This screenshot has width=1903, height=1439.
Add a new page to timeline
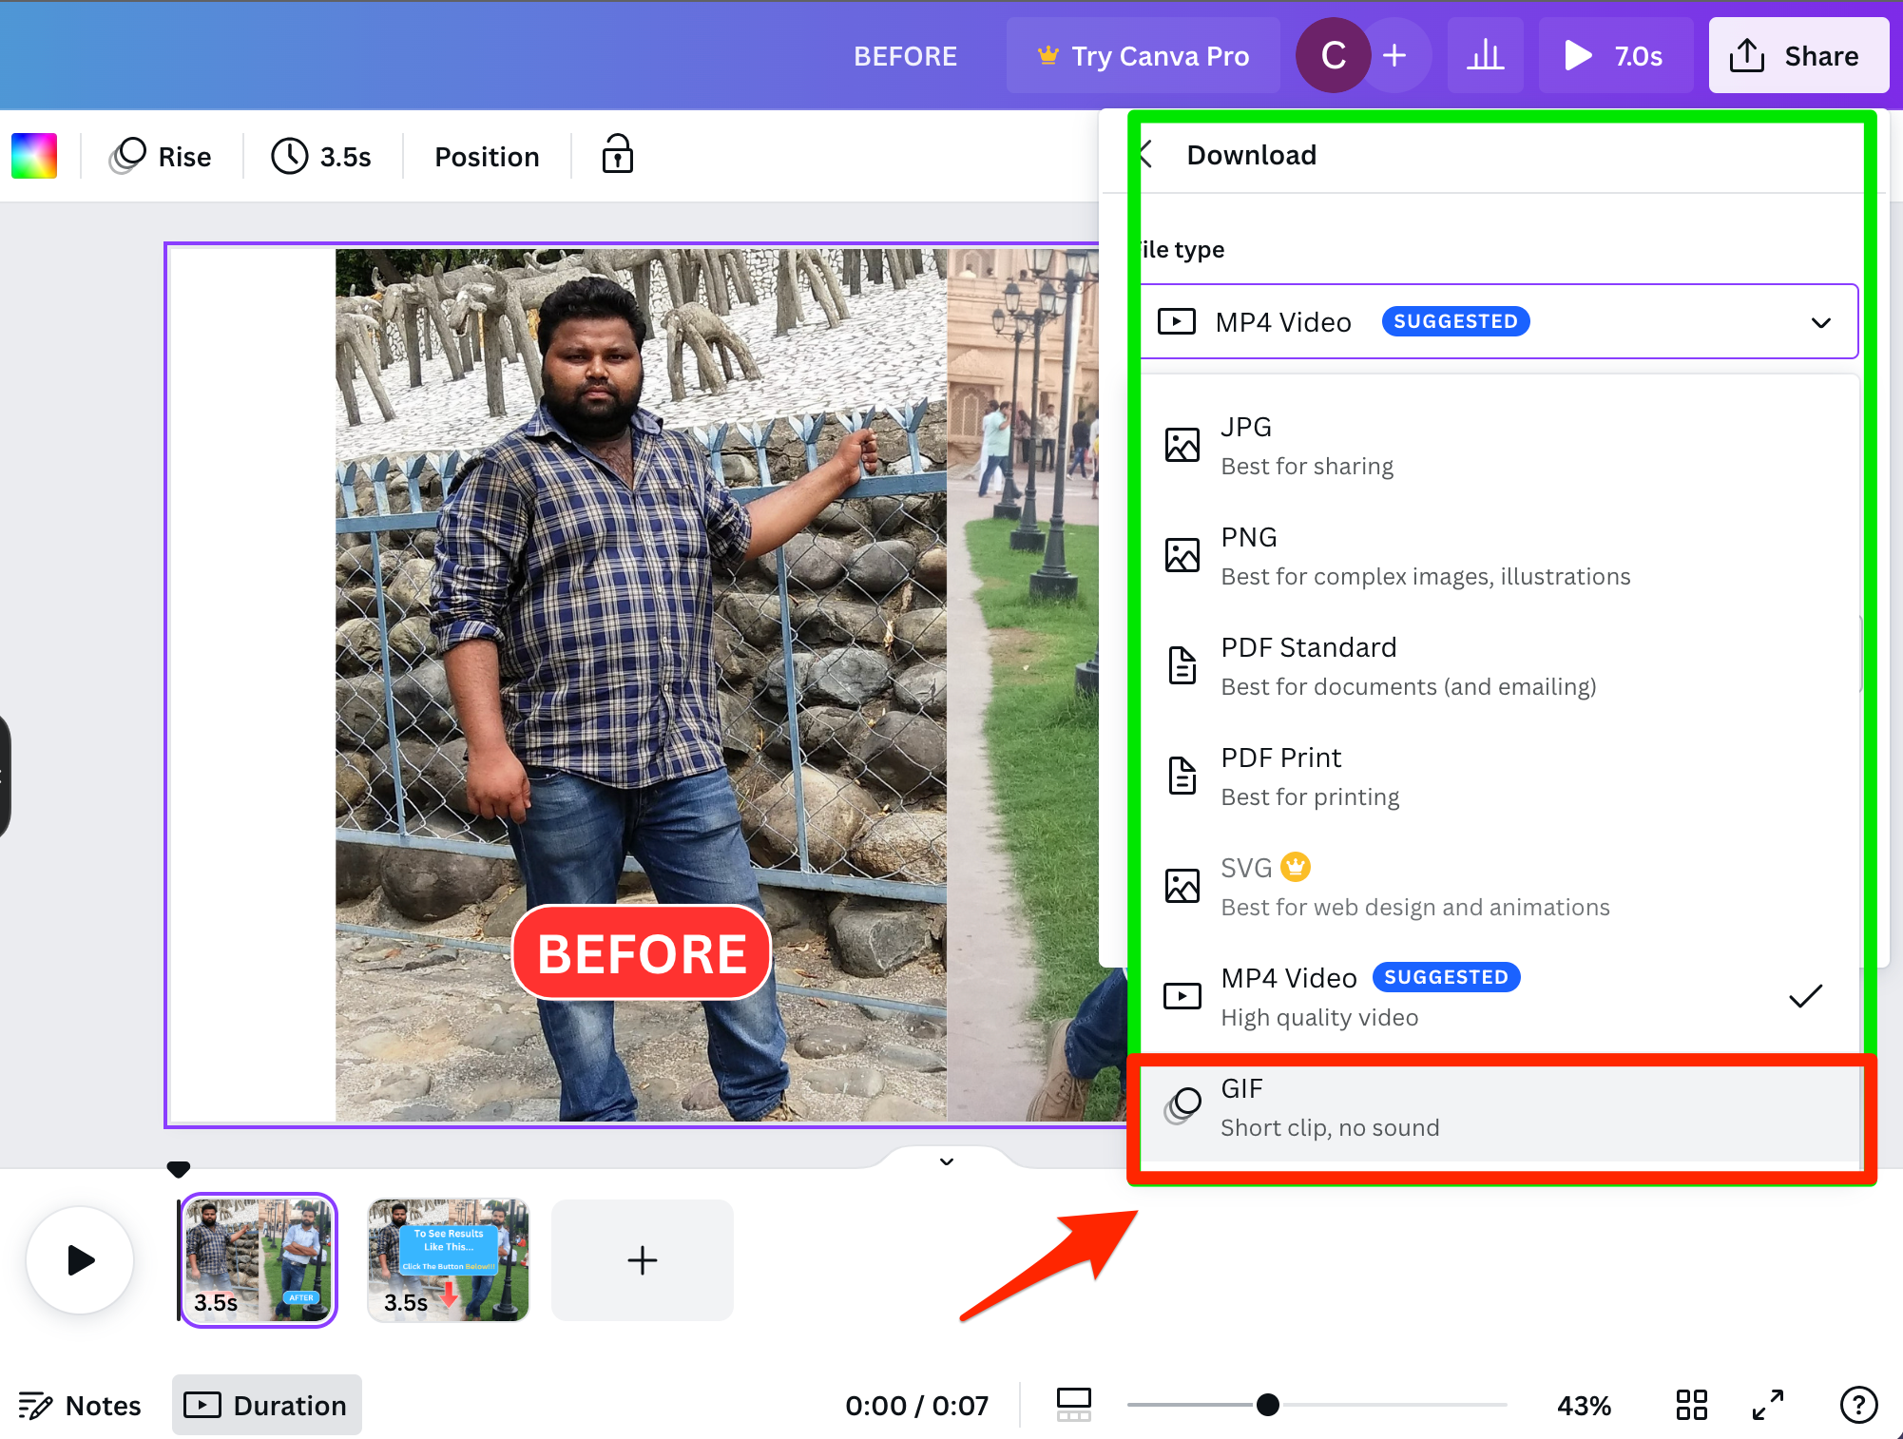pos(643,1260)
